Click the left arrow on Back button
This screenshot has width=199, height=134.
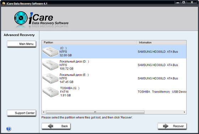[51, 126]
